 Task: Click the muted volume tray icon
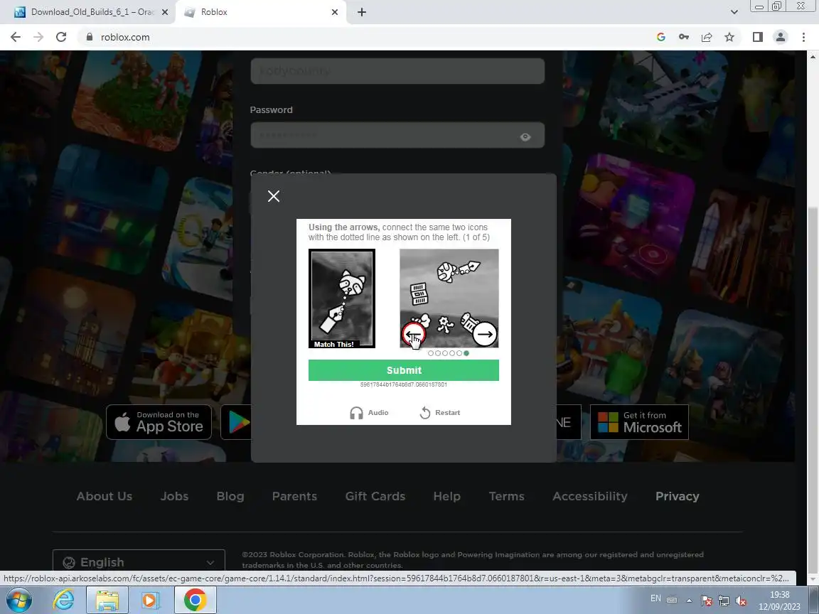click(740, 601)
